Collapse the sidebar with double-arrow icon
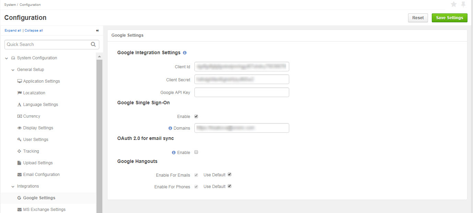 pos(97,31)
